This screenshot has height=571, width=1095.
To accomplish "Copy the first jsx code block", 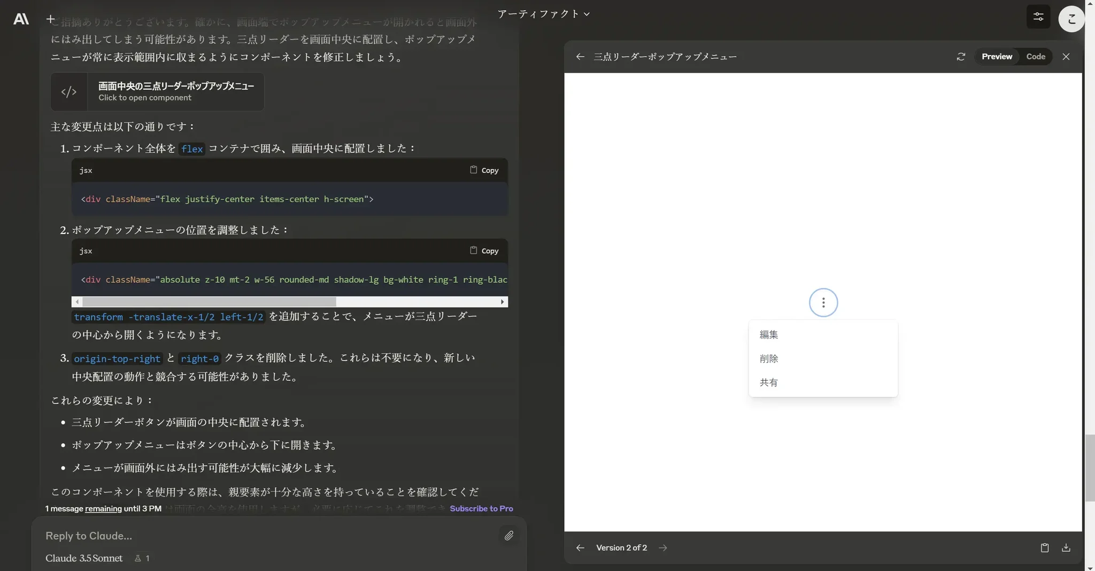I will tap(484, 170).
